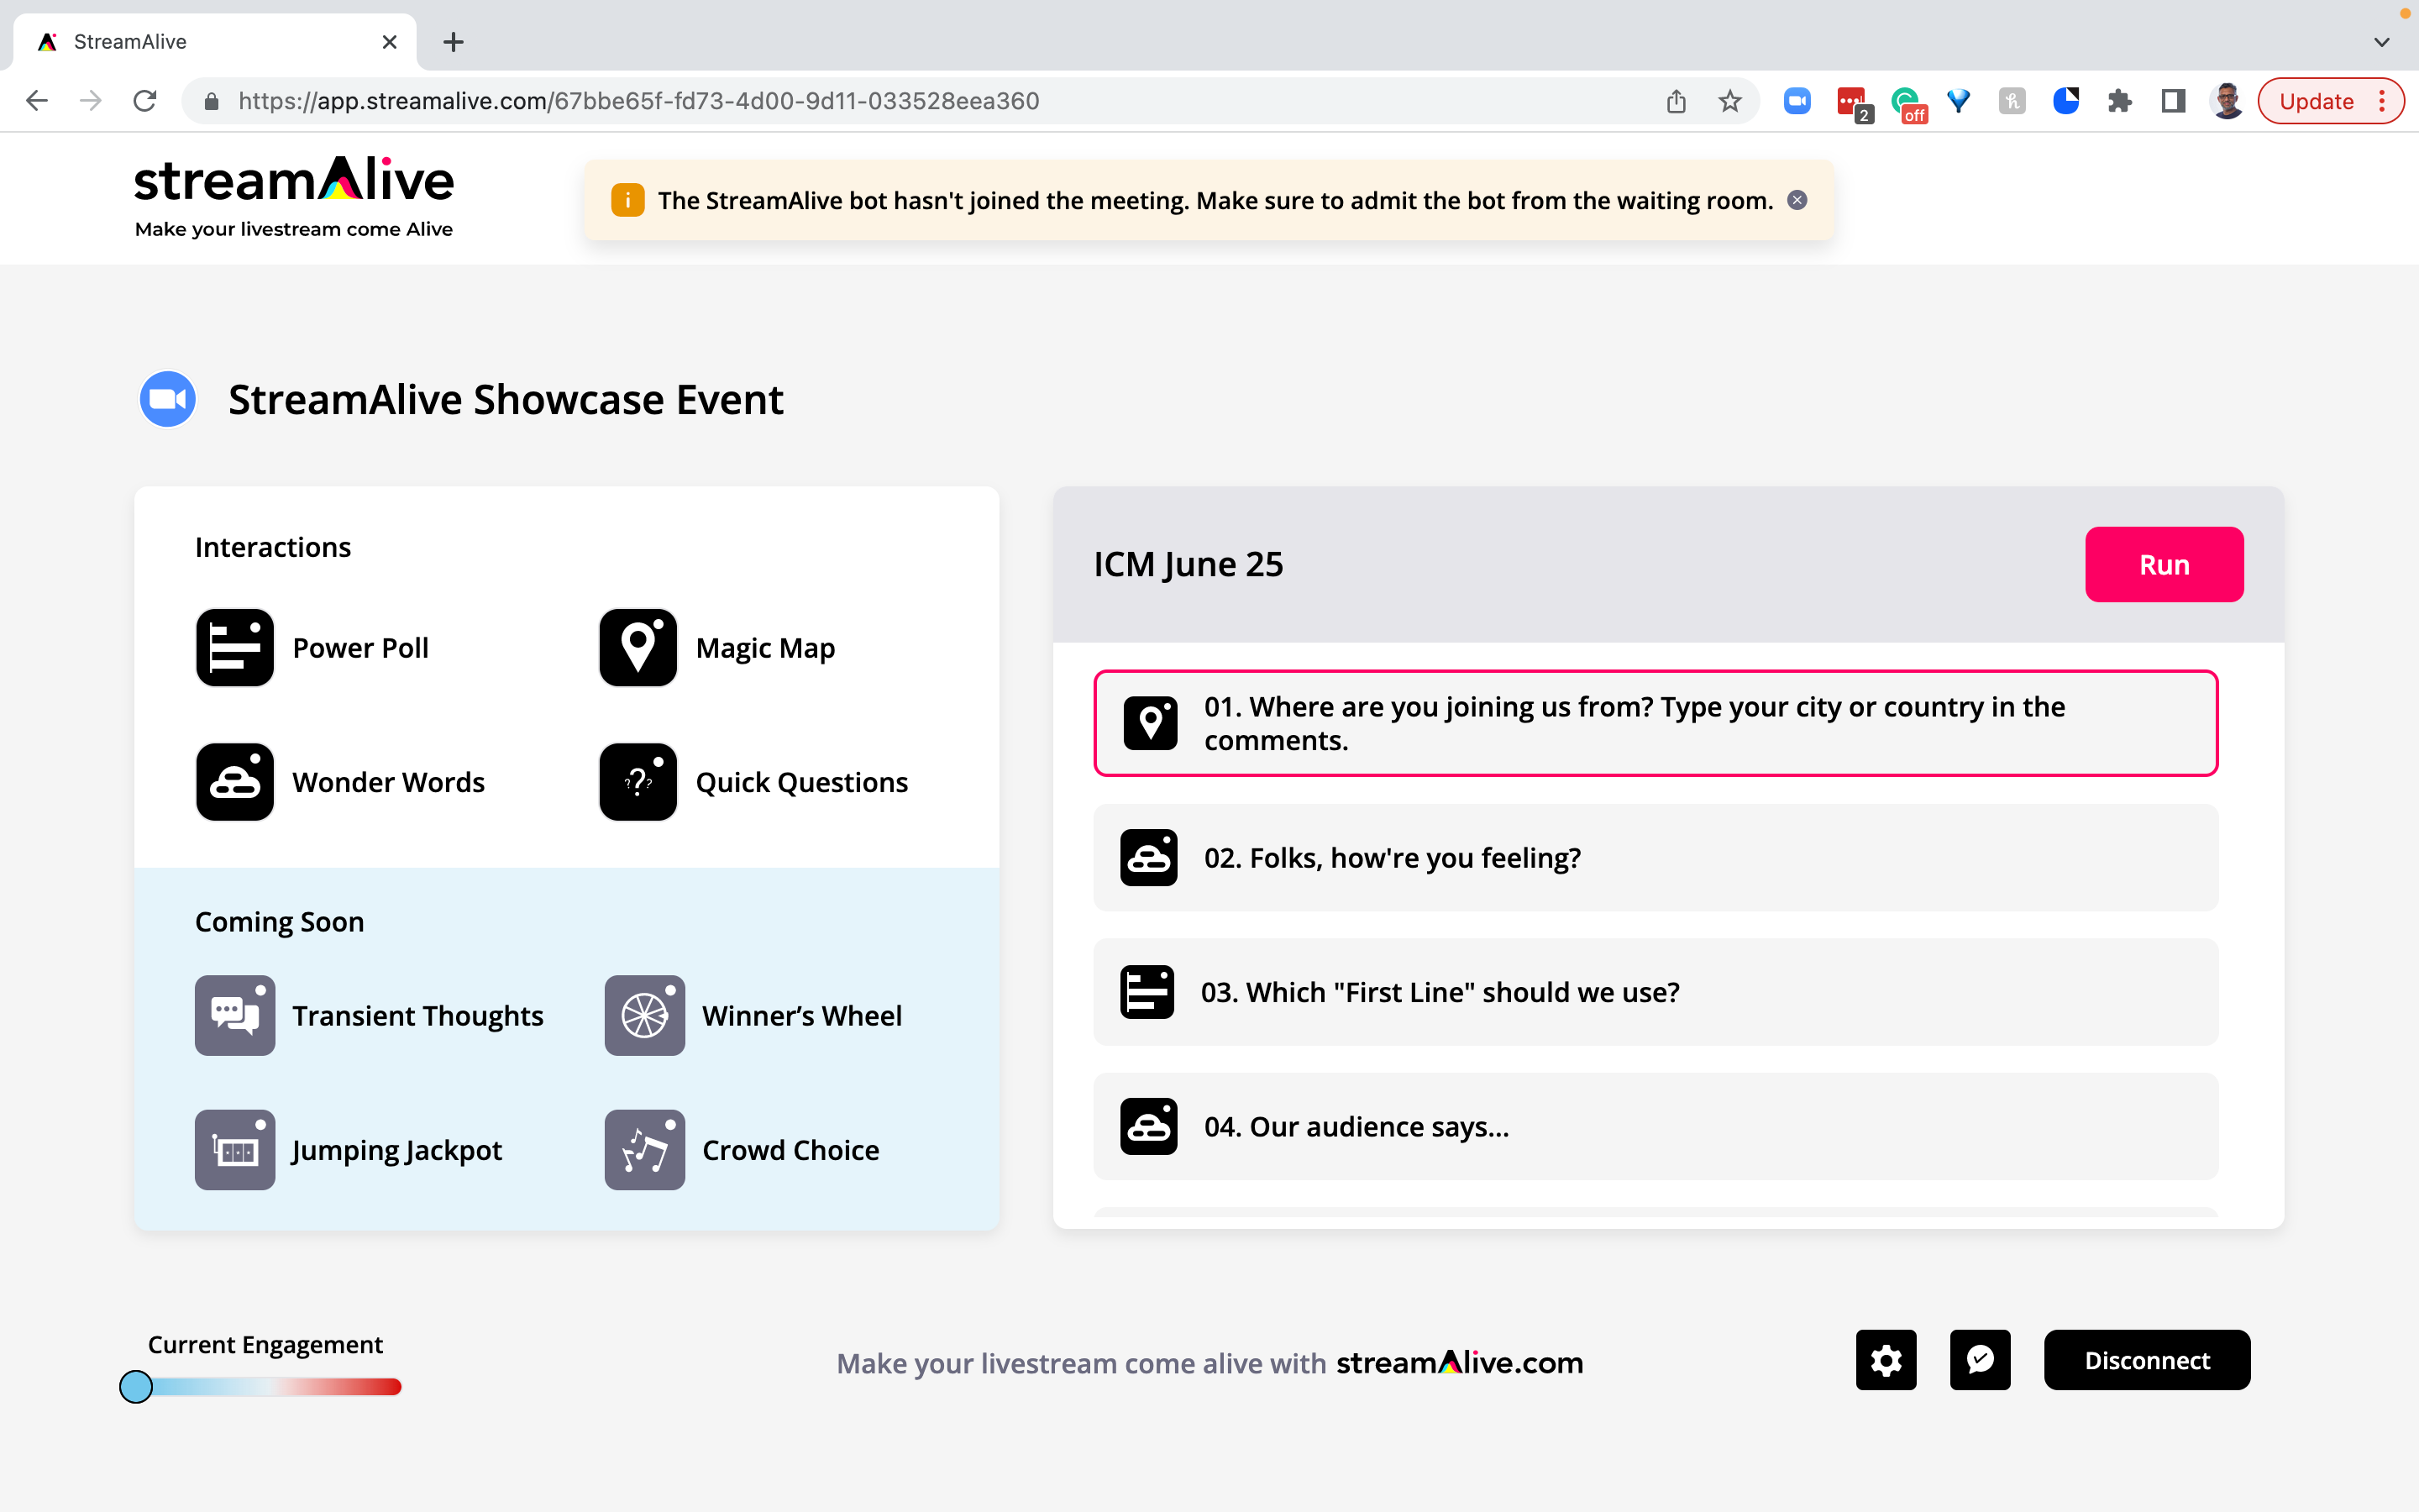Click the StreamAlive Showcase Event title

(506, 399)
